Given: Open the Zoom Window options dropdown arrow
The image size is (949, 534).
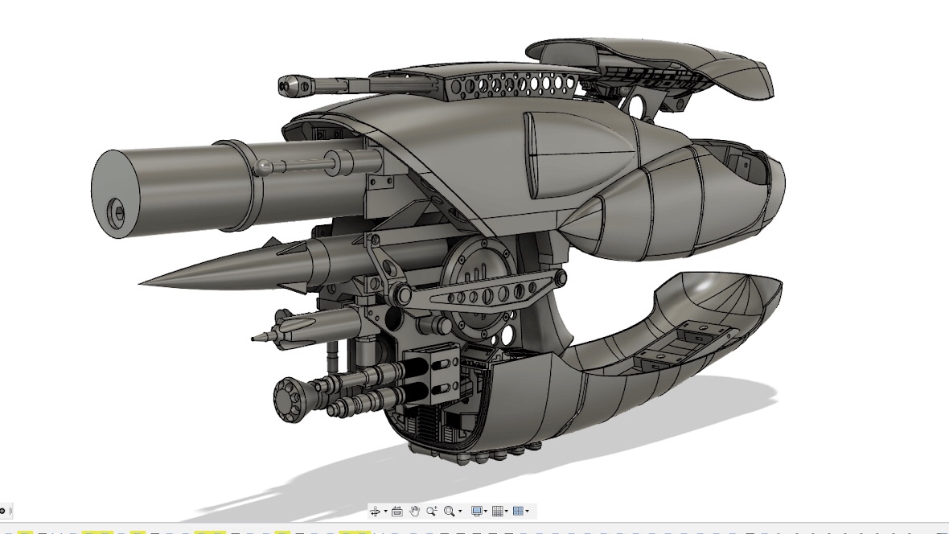Looking at the screenshot, I should tap(460, 511).
